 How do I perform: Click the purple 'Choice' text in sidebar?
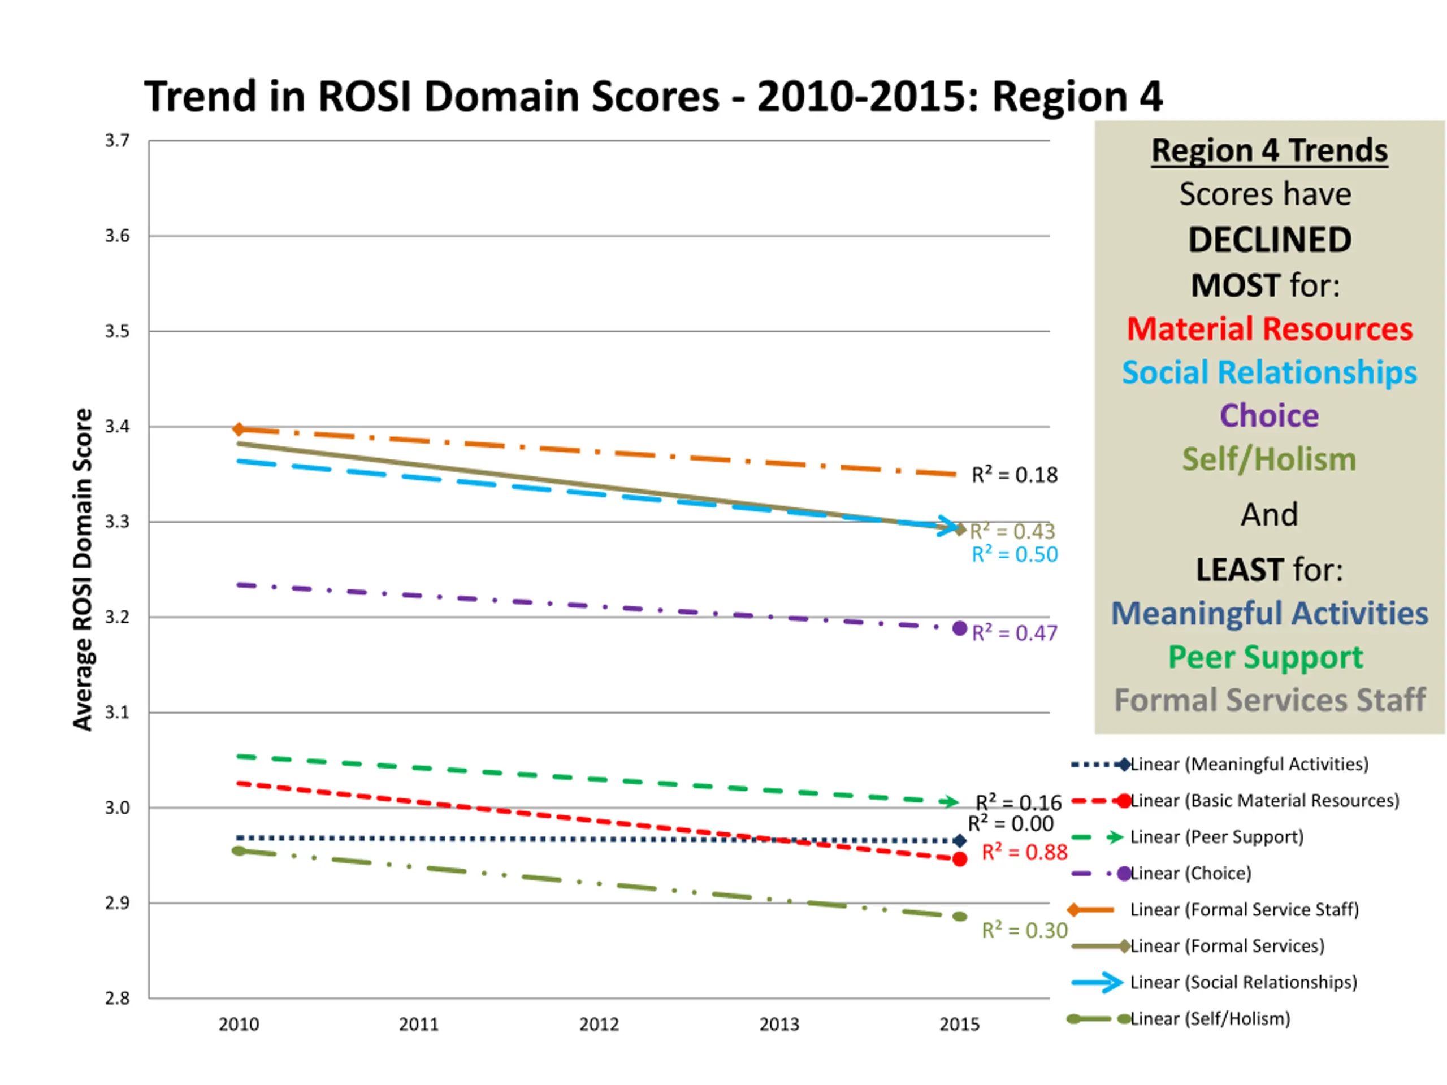pos(1269,415)
